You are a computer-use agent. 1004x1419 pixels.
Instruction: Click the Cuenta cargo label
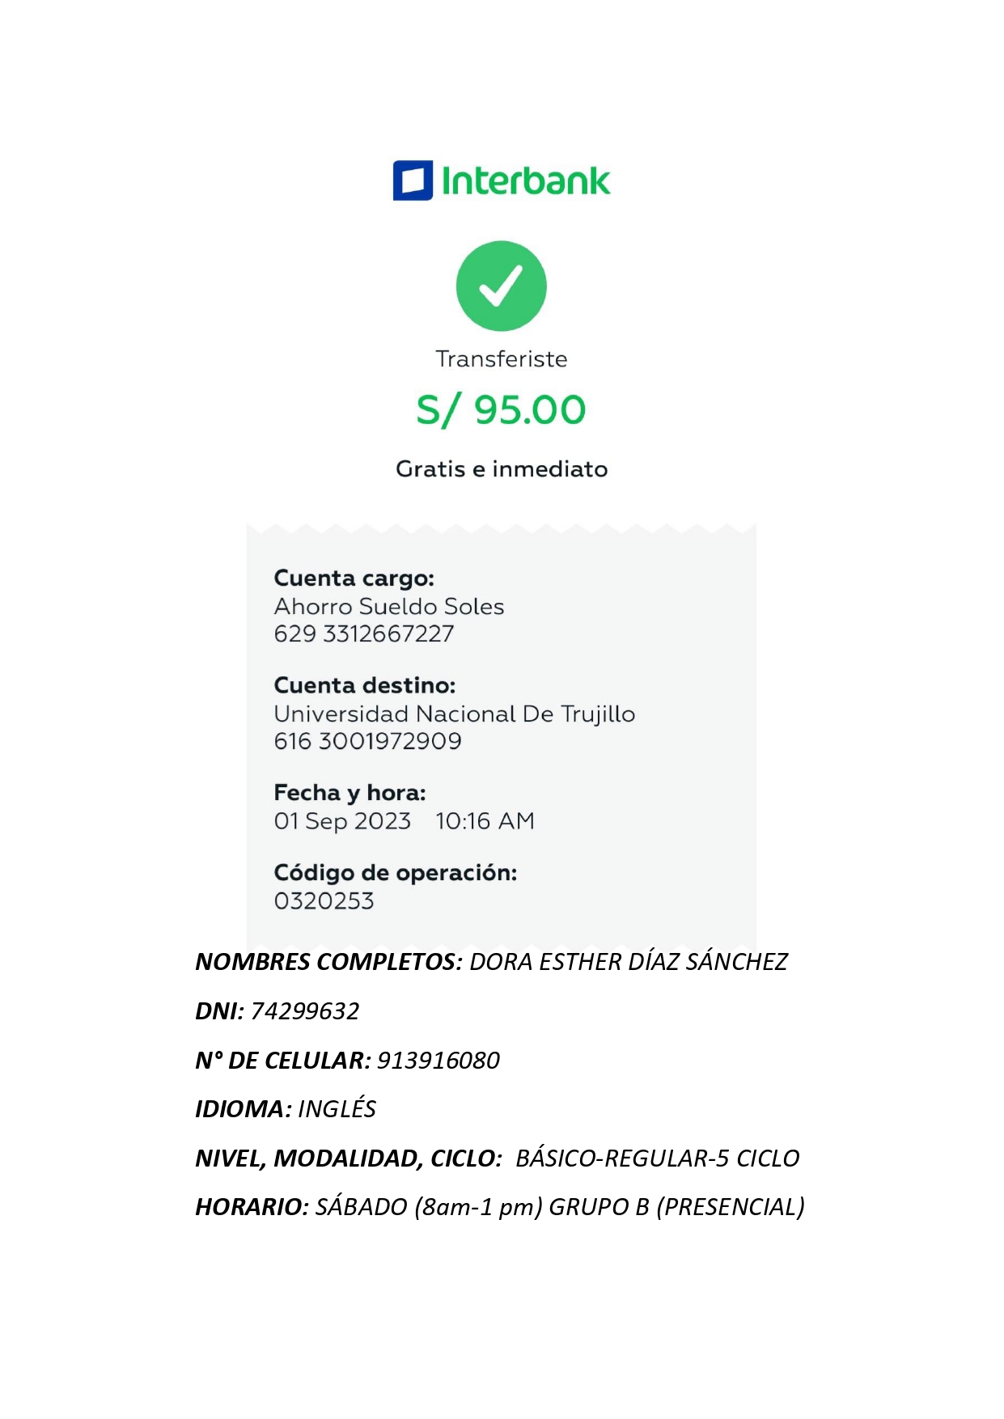coord(354,578)
